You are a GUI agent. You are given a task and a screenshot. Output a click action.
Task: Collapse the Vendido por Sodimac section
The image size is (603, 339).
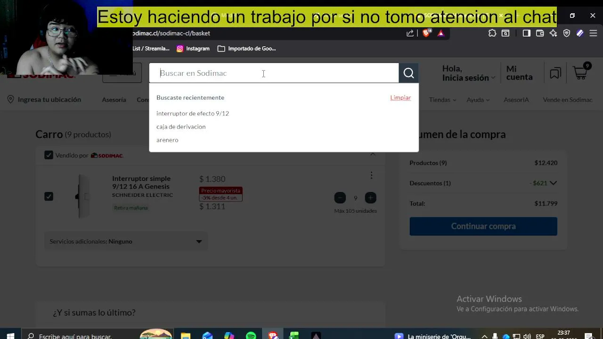click(x=373, y=154)
